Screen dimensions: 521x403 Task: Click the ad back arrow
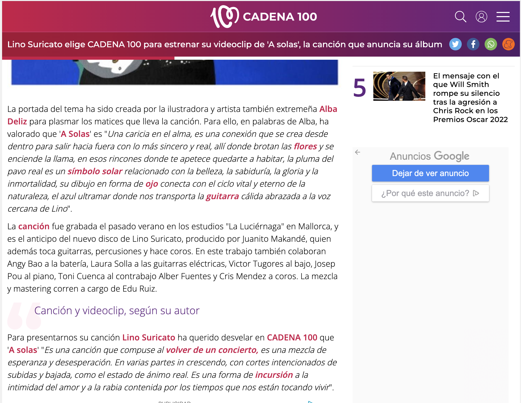coord(358,152)
